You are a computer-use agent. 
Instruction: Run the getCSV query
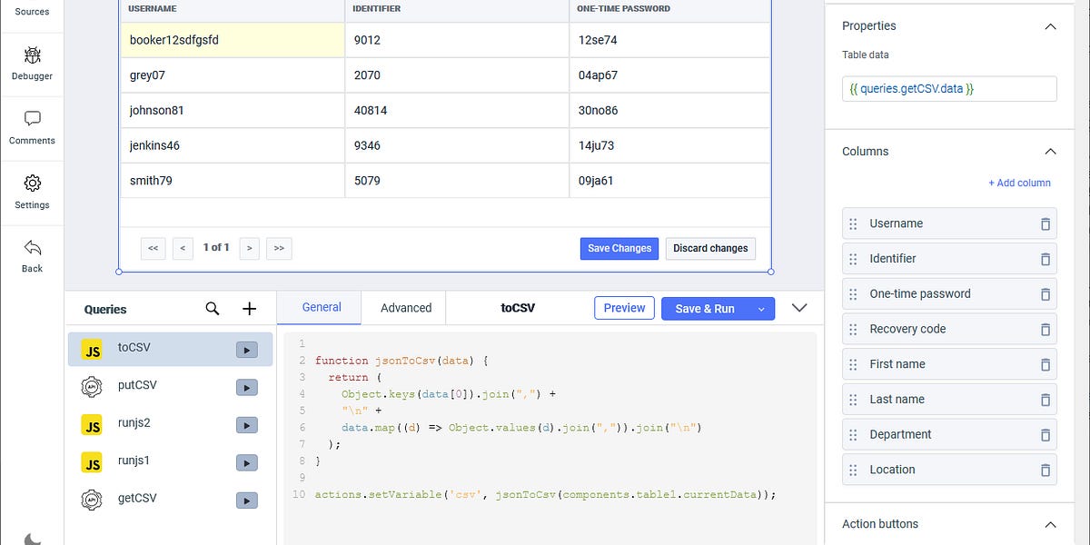(245, 500)
